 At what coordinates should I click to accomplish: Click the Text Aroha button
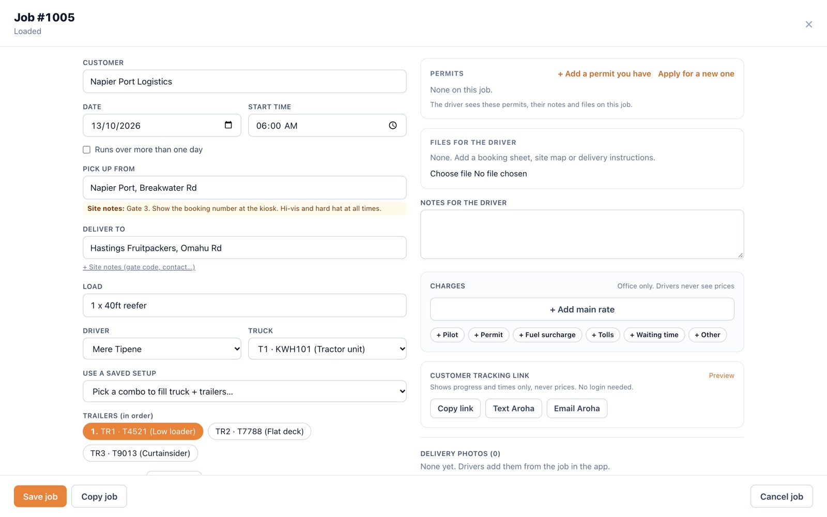pyautogui.click(x=513, y=408)
